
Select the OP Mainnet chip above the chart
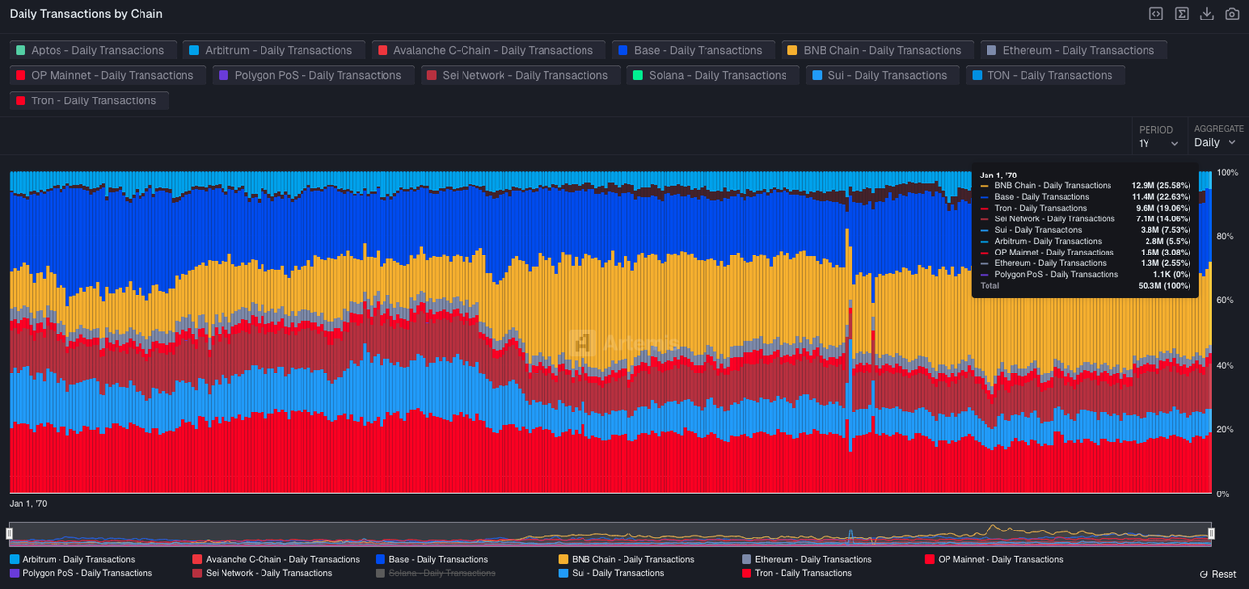105,75
